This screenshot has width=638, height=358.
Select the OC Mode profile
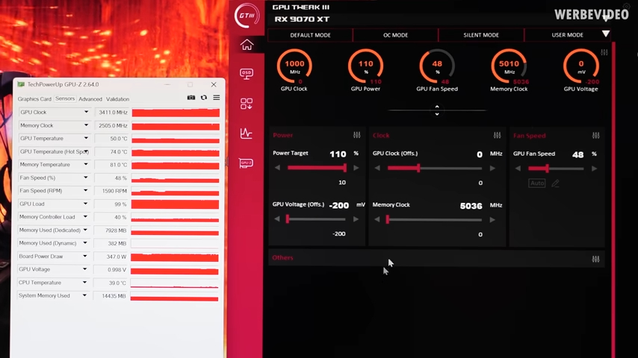tap(395, 35)
